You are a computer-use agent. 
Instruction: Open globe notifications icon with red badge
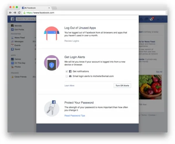click(151, 19)
